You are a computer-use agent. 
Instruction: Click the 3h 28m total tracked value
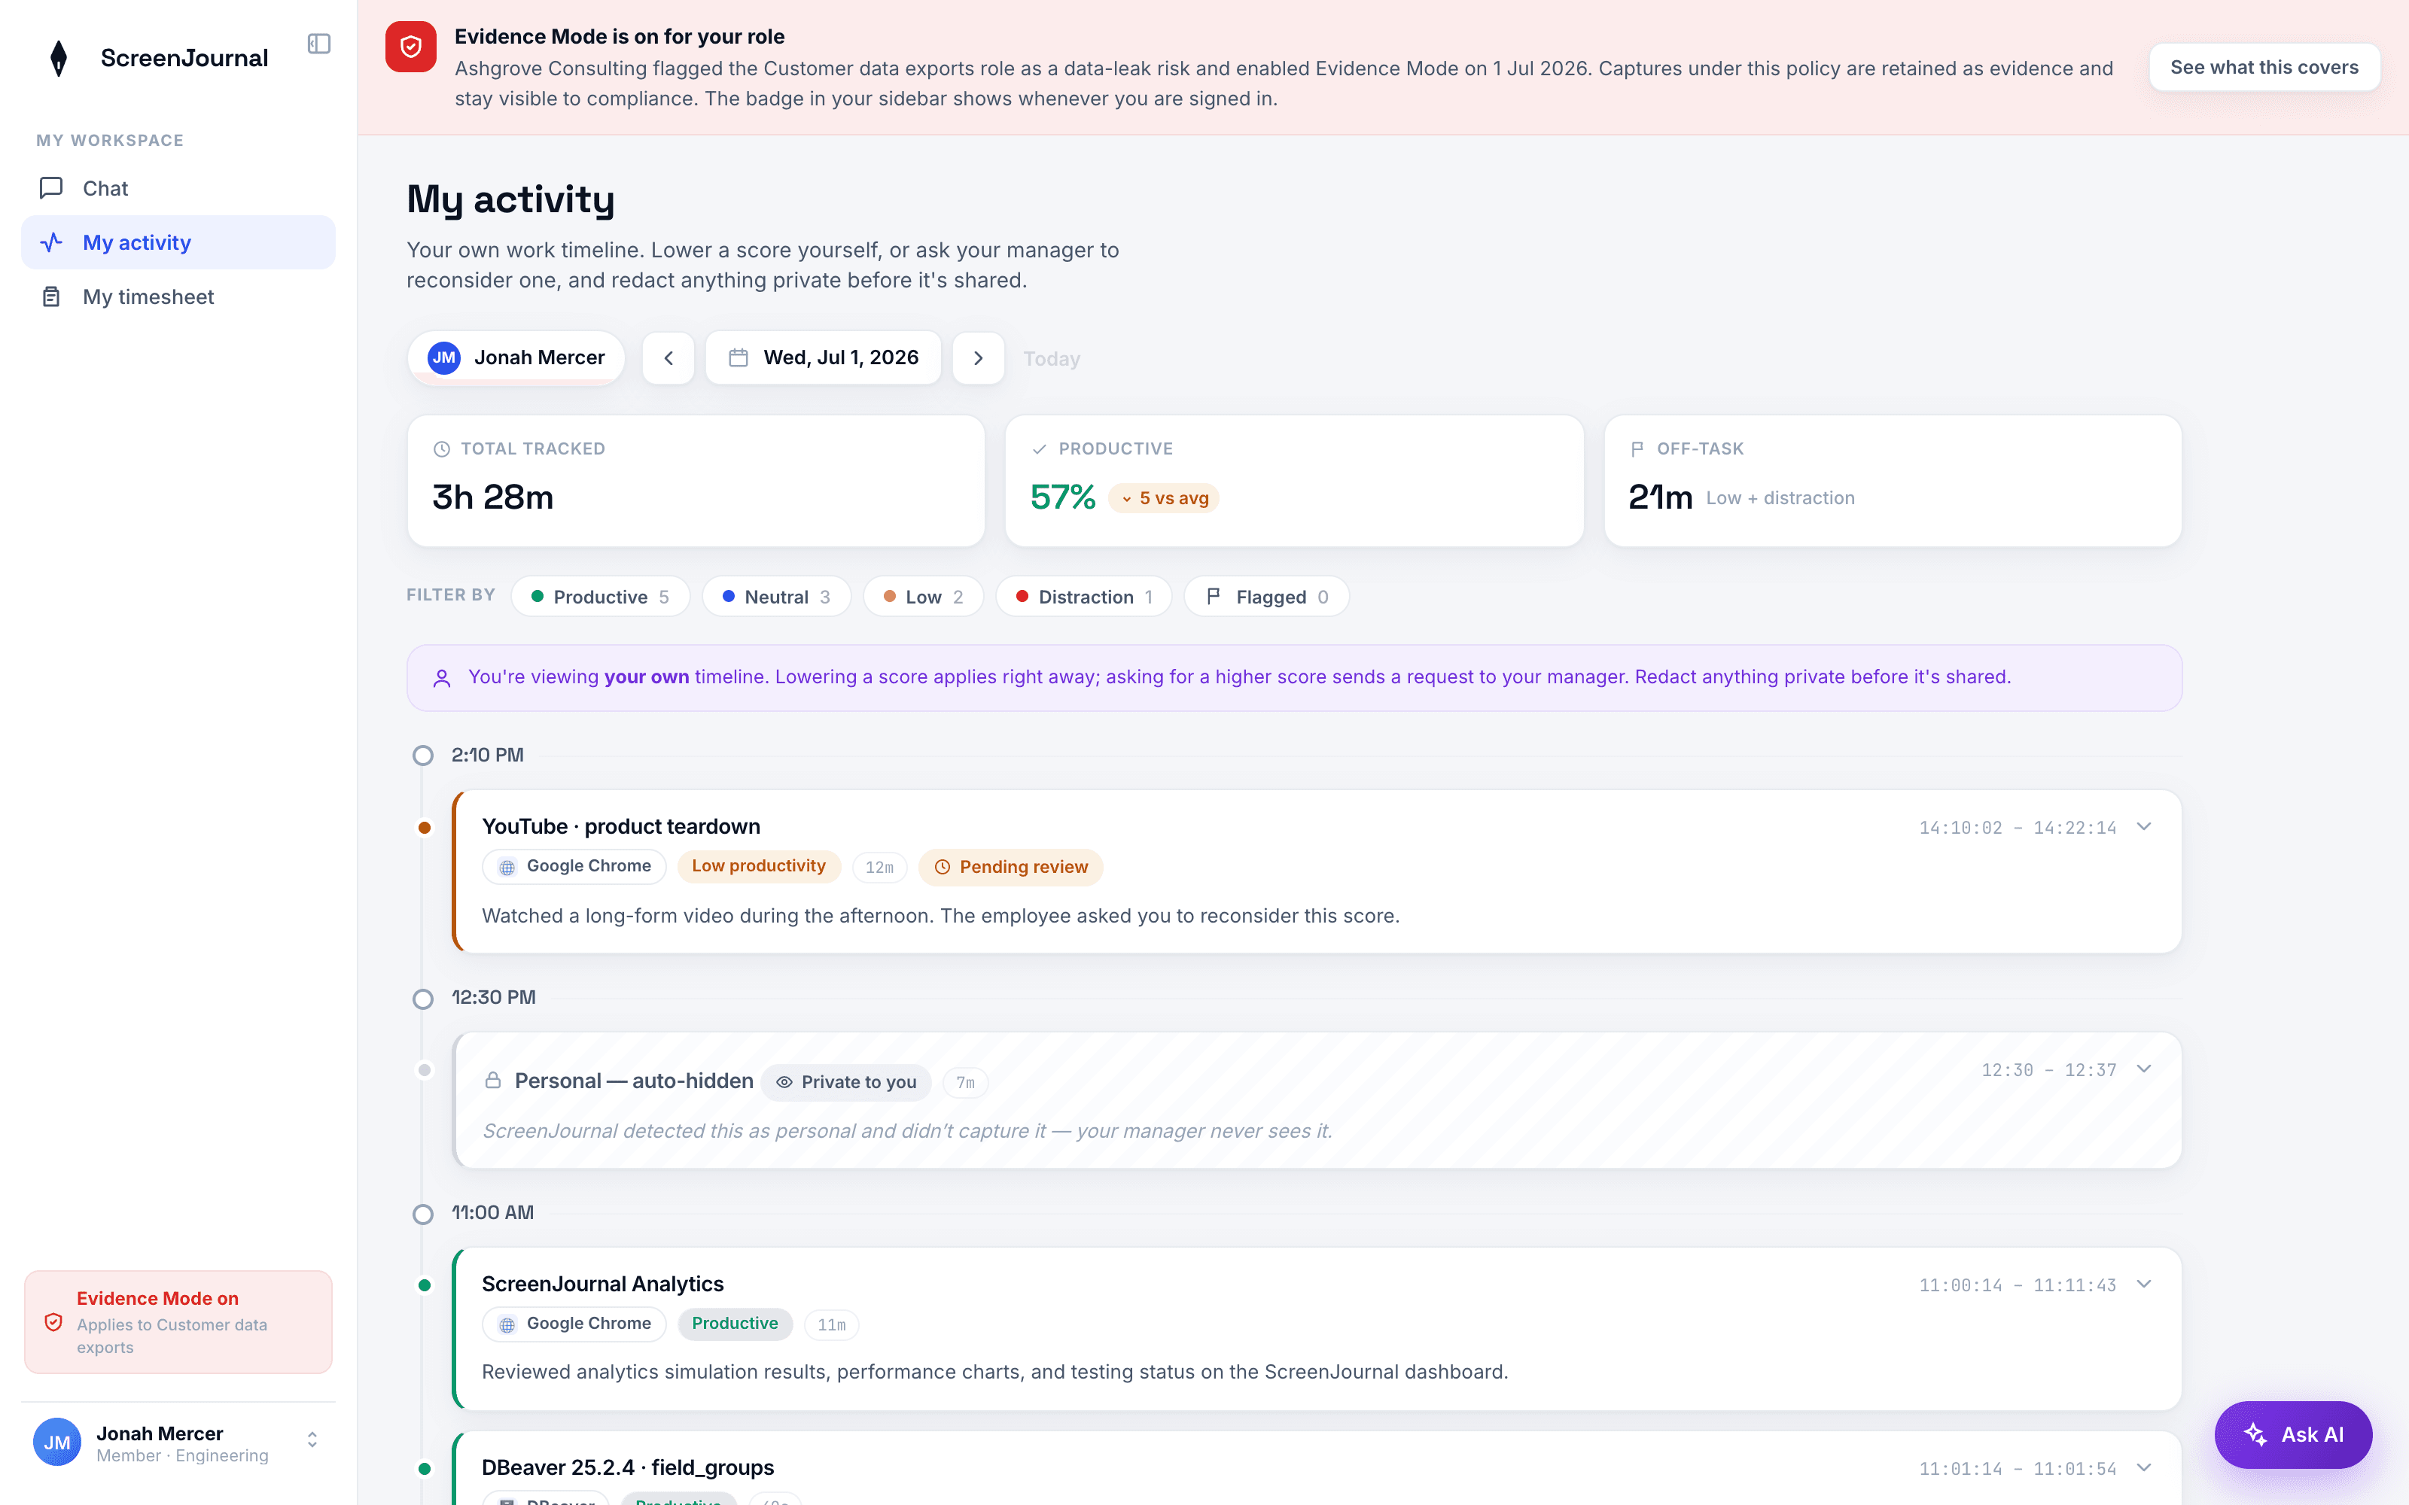tap(493, 497)
